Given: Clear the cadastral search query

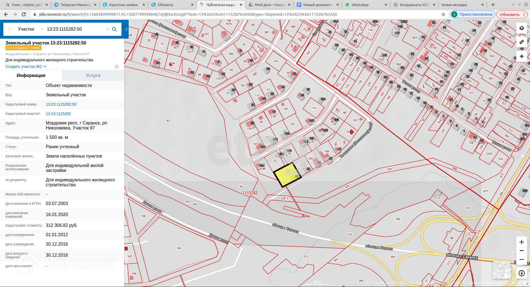Looking at the screenshot, I should 108,29.
